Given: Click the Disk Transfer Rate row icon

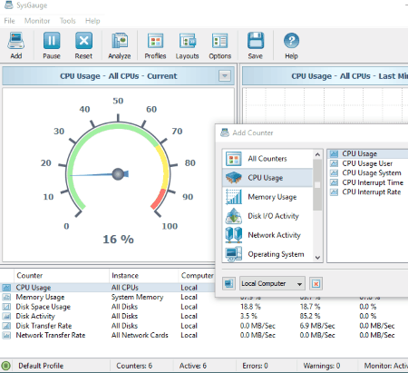Looking at the screenshot, I should (6, 326).
